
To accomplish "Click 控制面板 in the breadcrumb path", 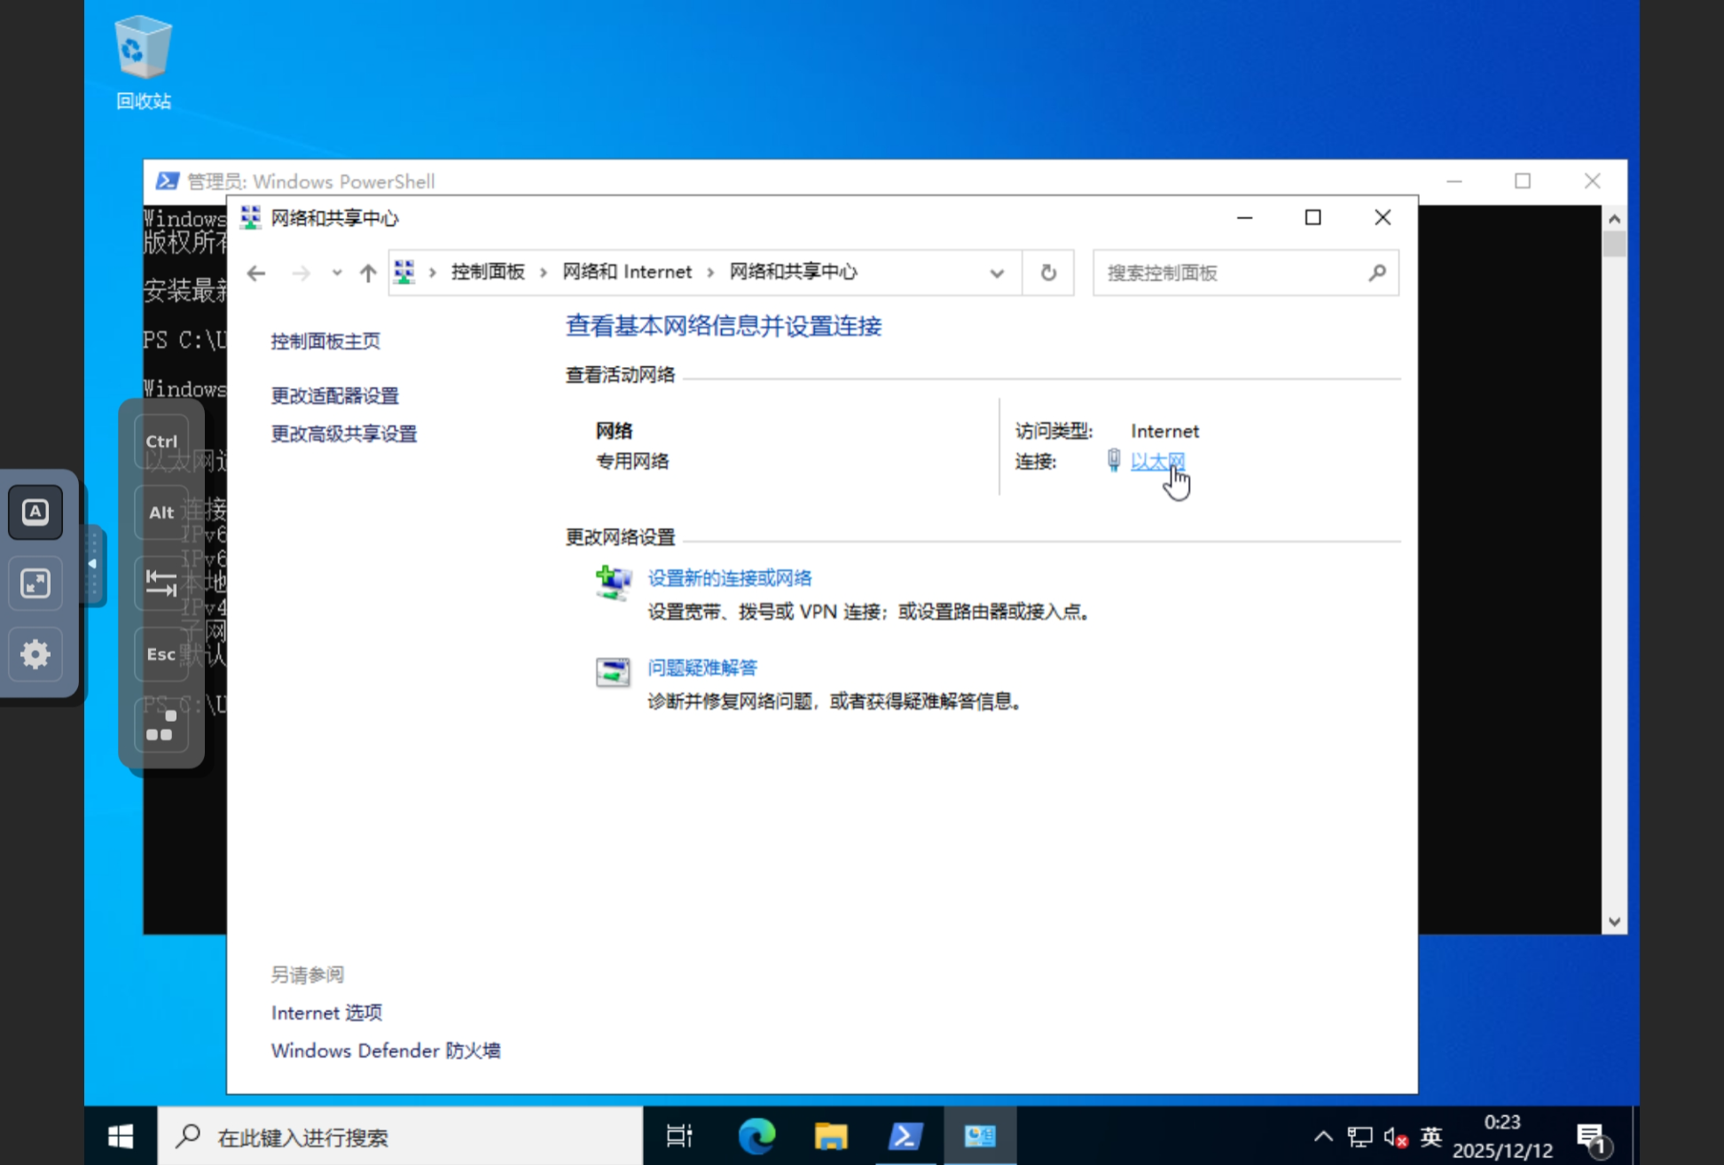I will [488, 272].
